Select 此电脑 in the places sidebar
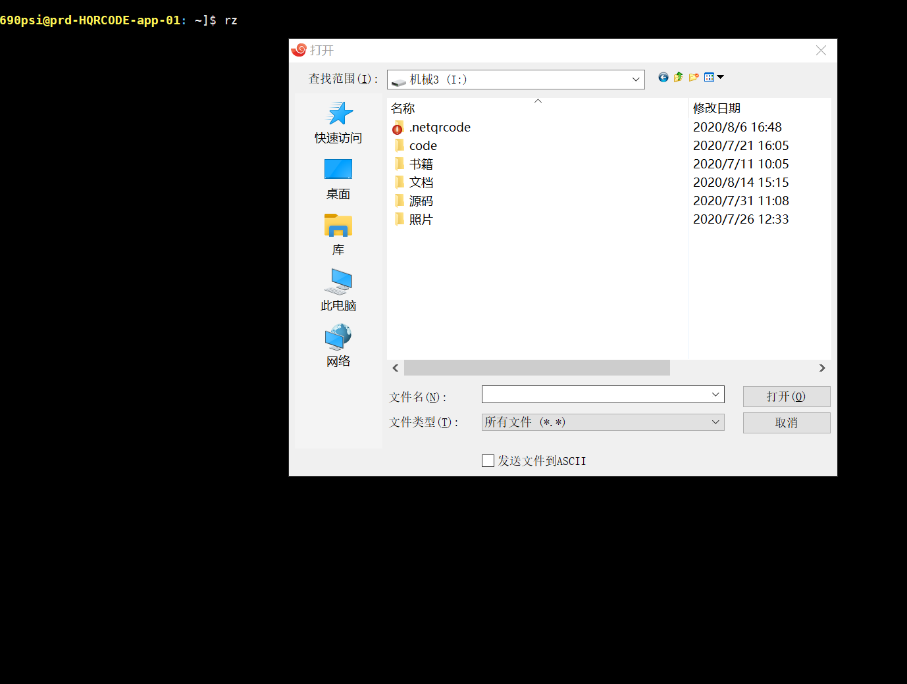Viewport: 907px width, 684px height. [x=338, y=291]
